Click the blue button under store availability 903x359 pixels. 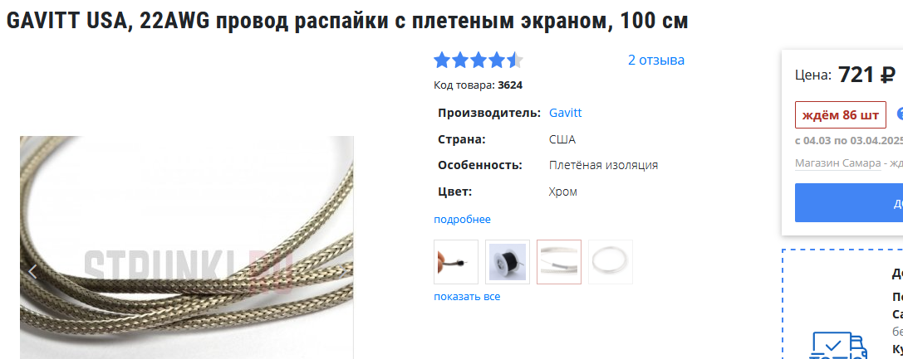[x=849, y=203]
